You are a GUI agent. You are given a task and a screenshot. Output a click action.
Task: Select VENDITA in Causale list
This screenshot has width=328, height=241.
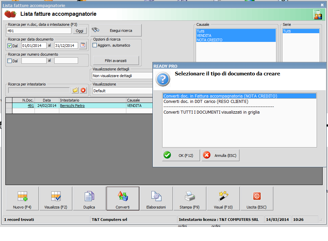(236, 36)
